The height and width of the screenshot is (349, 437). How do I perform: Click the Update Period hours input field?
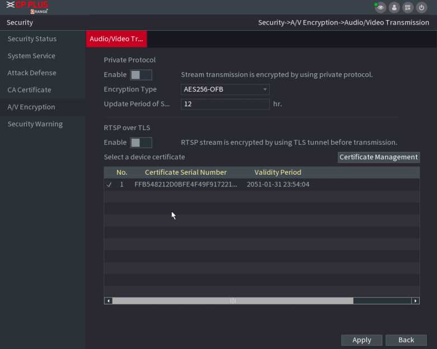coord(225,104)
